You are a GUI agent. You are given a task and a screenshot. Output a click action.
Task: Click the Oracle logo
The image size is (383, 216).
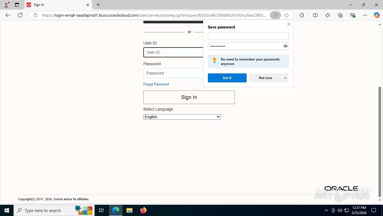[x=341, y=188]
